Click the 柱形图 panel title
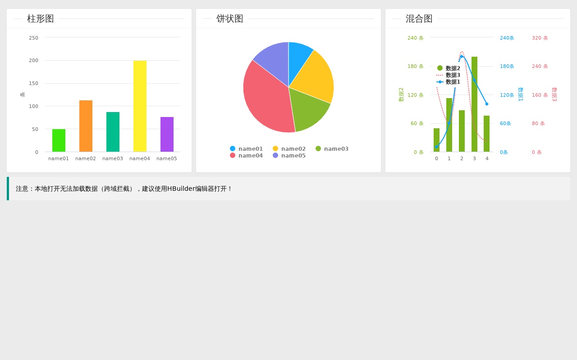Image resolution: width=577 pixels, height=360 pixels. click(x=41, y=18)
